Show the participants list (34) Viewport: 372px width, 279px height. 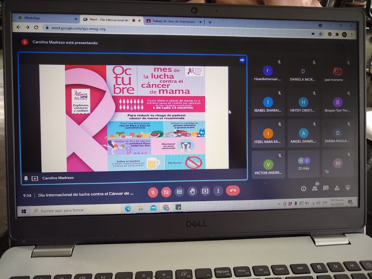click(315, 188)
